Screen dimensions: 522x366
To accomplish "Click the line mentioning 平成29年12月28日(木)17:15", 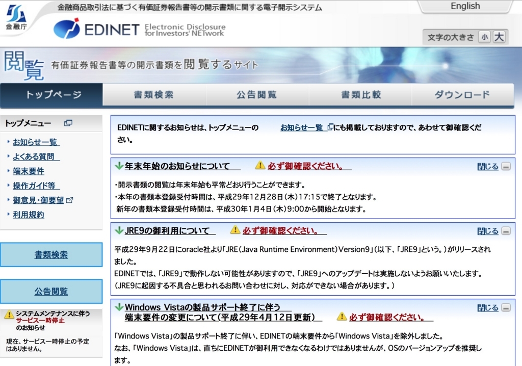I will point(246,197).
